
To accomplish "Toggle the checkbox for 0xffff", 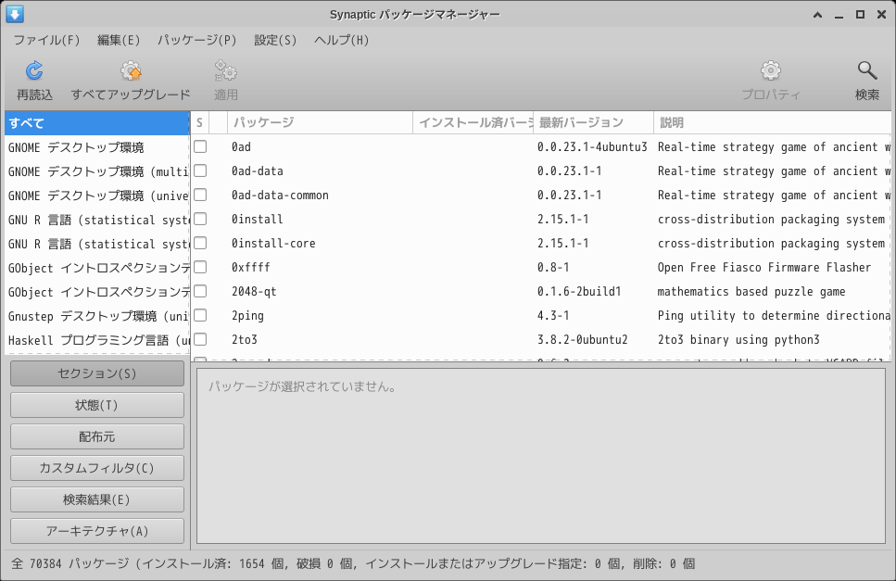I will coord(200,267).
